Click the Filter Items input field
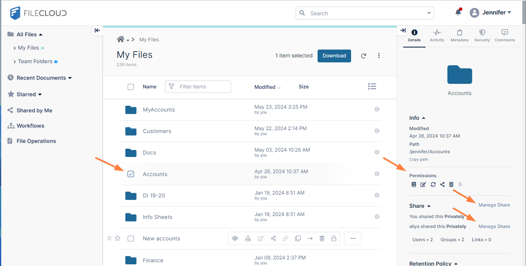The height and width of the screenshot is (266, 526). point(203,87)
